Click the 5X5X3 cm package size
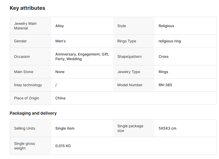Viewport: 219px width, 159px height. tap(167, 128)
